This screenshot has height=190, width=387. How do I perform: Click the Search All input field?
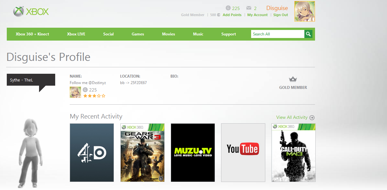click(278, 34)
